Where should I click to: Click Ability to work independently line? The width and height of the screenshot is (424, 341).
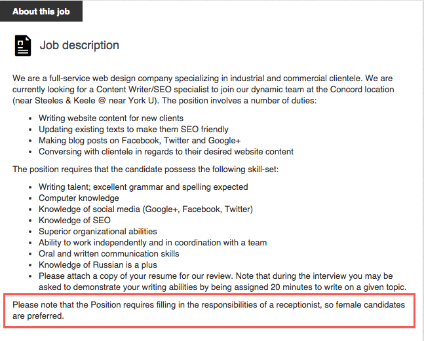tap(153, 242)
